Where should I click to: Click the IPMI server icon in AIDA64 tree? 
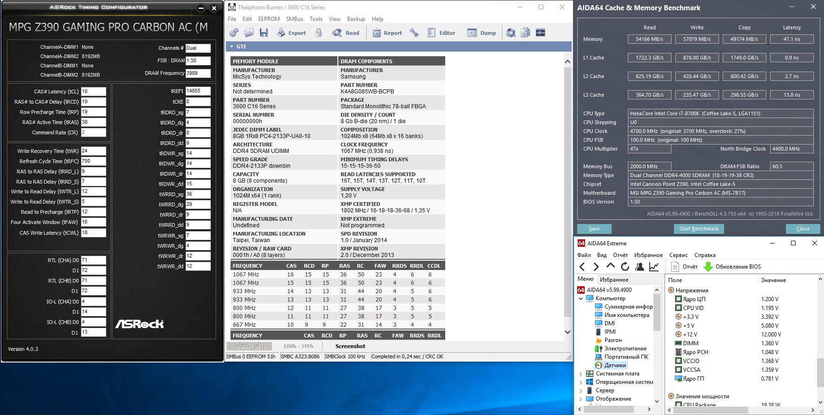[x=599, y=332]
